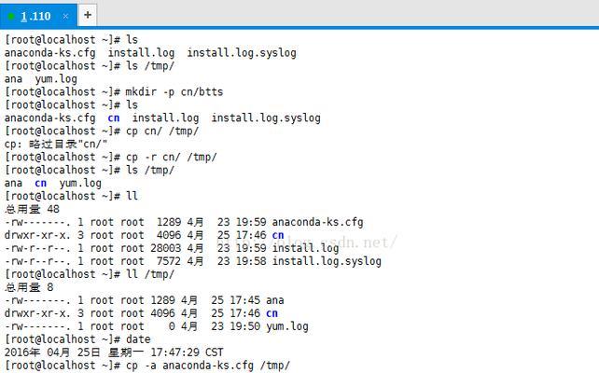
Task: Click the 28003 size of install.log
Action: [165, 248]
